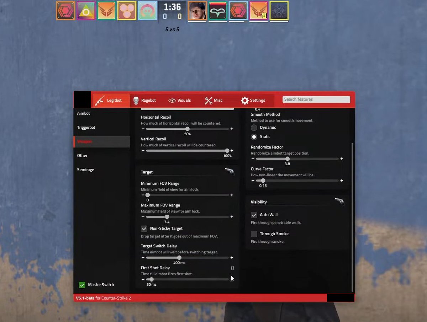Select the Static smooth method

254,136
